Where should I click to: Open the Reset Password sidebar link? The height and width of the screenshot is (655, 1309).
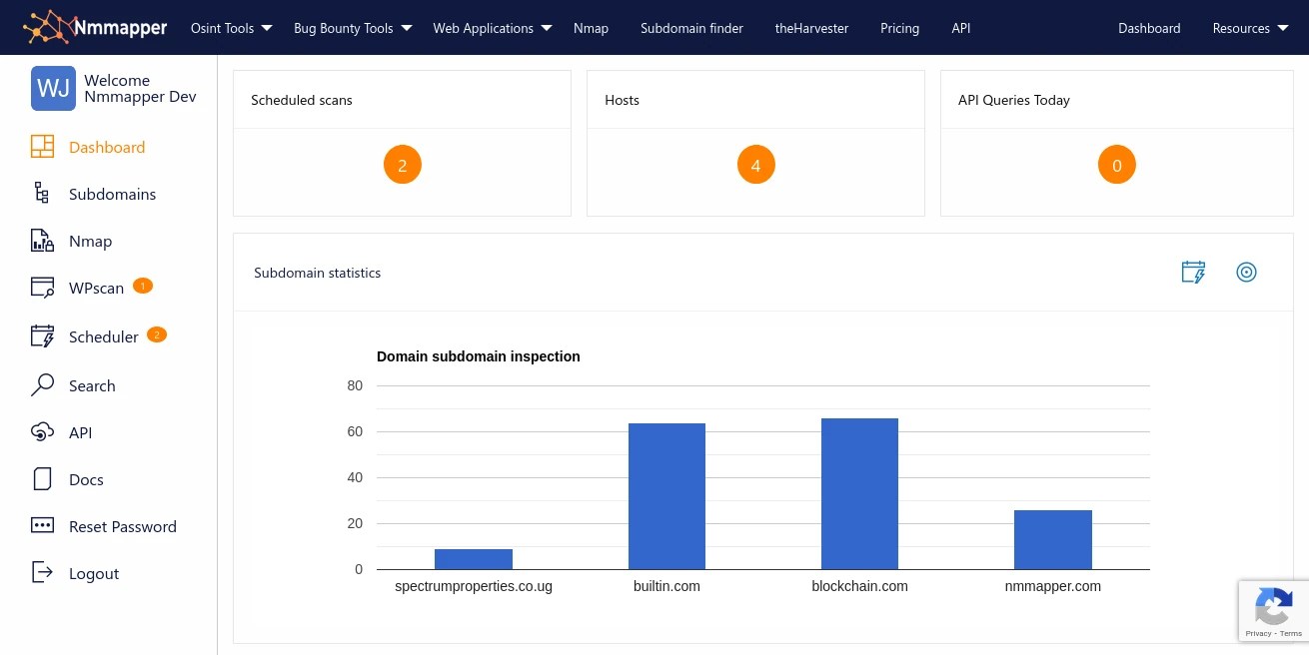(x=123, y=526)
